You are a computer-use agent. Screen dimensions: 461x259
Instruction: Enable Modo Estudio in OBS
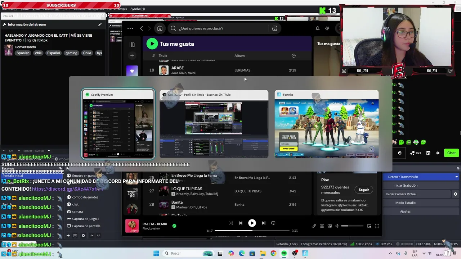[x=405, y=203]
